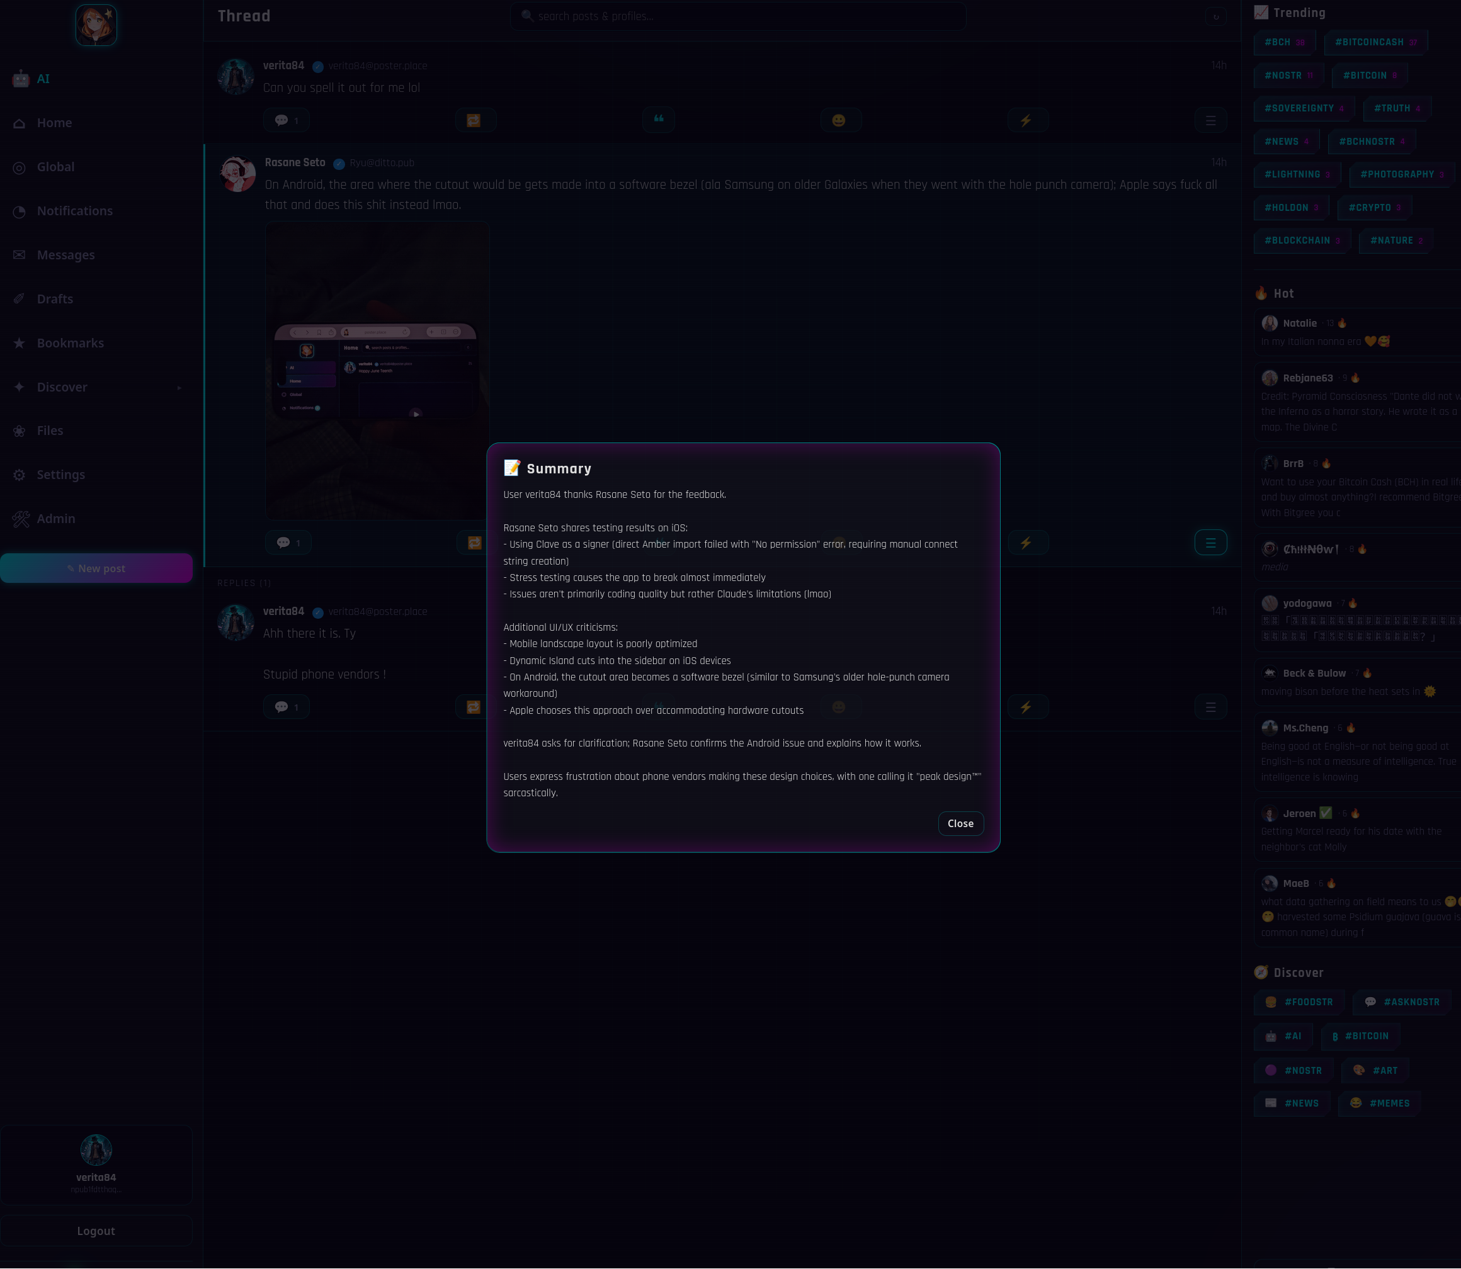Expand the Discover submenu arrow
Viewport: 1461px width, 1269px height.
pyautogui.click(x=179, y=387)
